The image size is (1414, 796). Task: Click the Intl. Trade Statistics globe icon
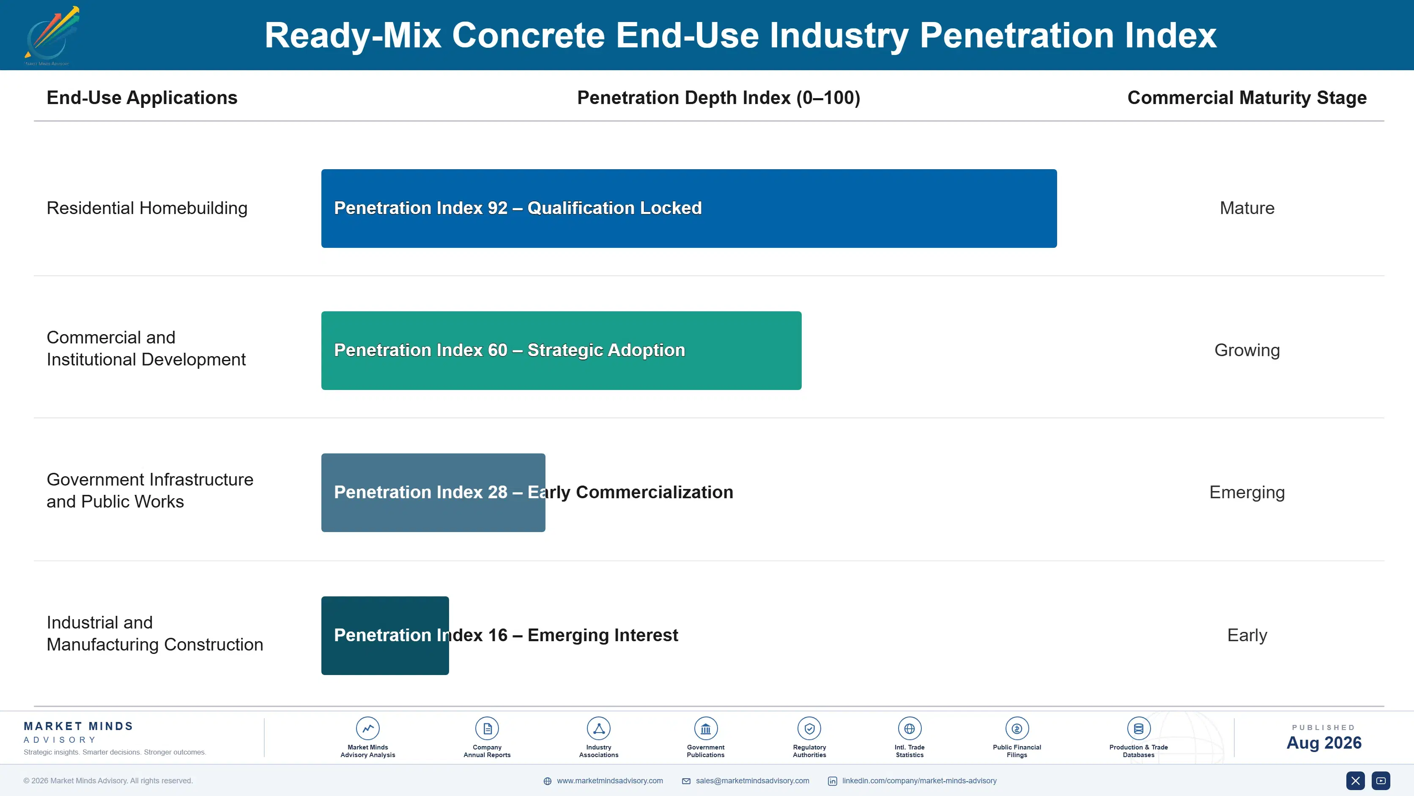[910, 728]
